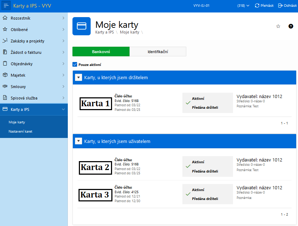298x226 pixels.
Task: Click the Rozcestník home icon
Action: pyautogui.click(x=5, y=18)
